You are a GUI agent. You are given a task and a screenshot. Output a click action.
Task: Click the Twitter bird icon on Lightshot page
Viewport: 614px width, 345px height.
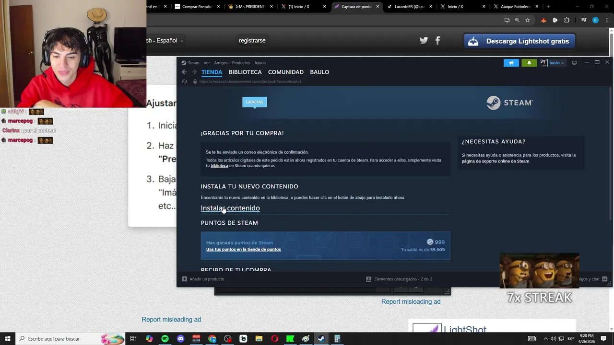point(424,41)
